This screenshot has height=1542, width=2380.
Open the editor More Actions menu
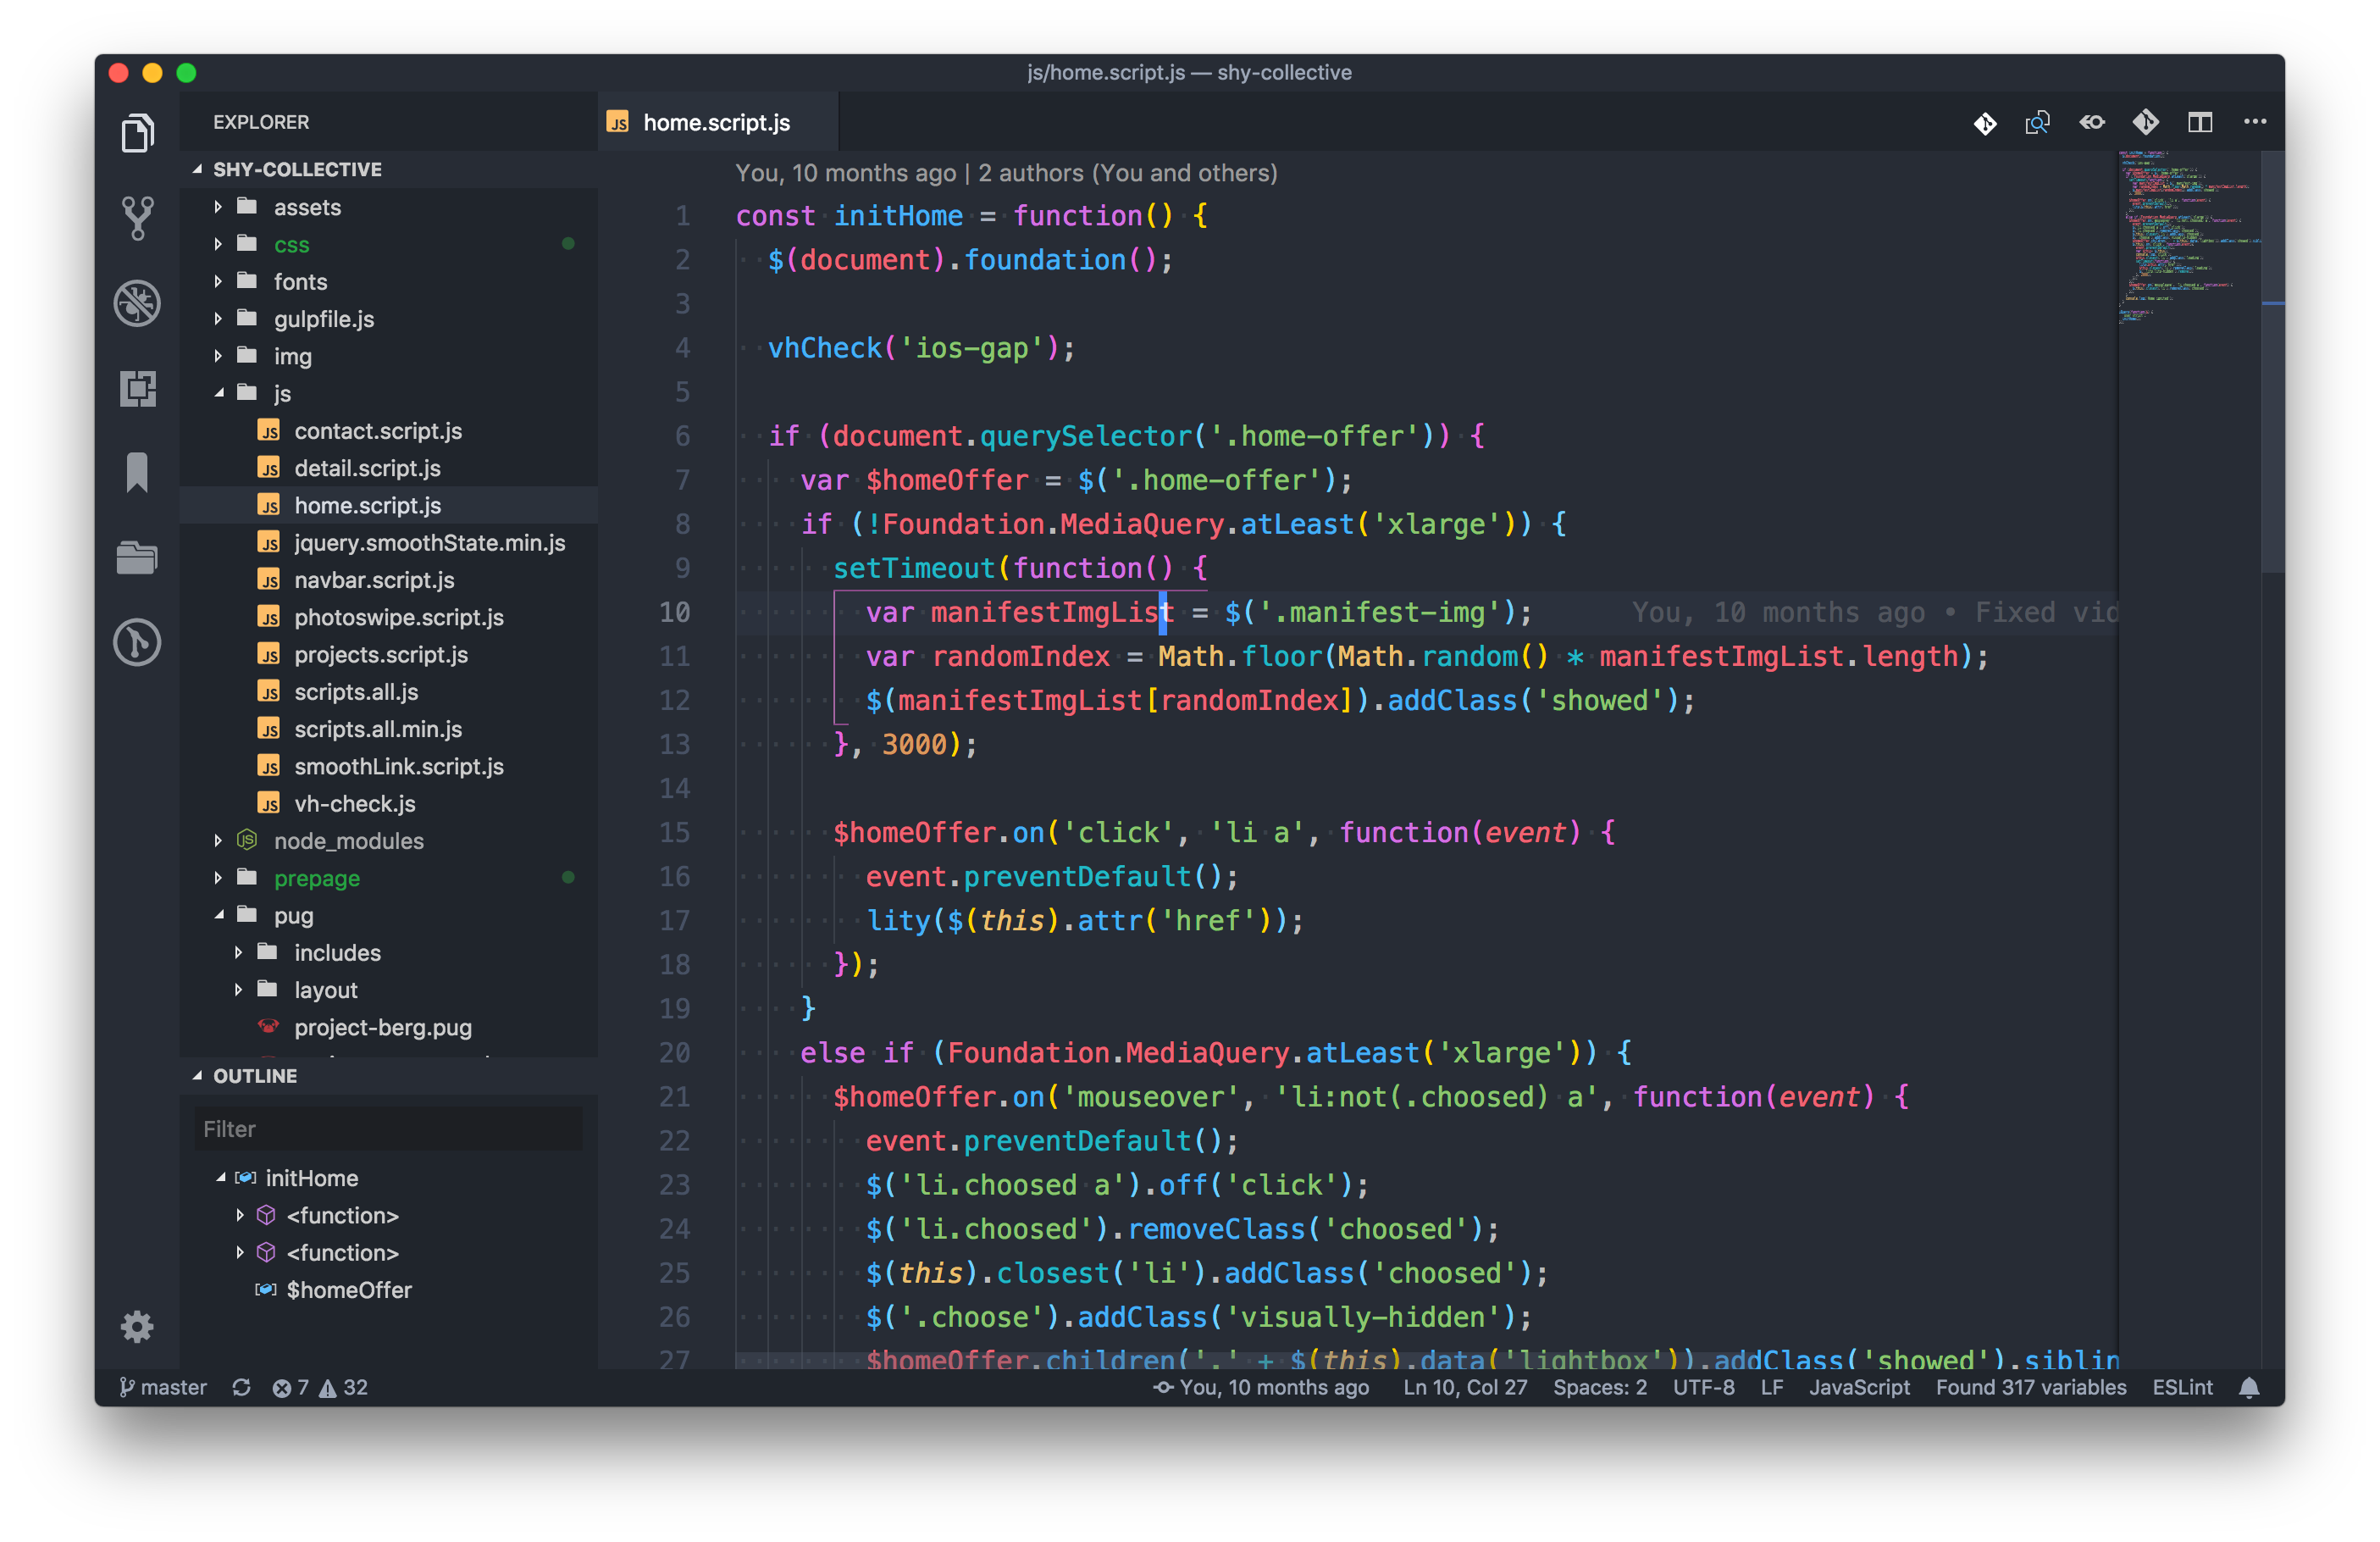2255,122
